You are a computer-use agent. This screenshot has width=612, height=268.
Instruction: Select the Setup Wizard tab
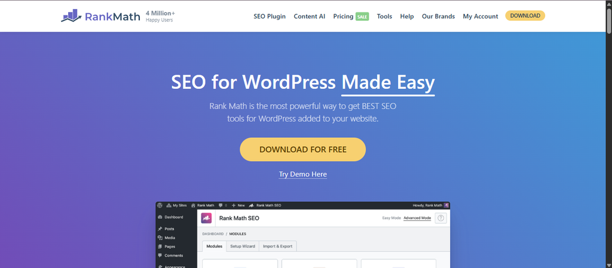click(243, 246)
